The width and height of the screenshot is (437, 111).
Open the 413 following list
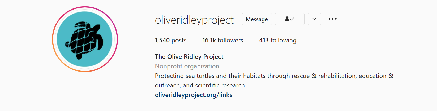click(278, 40)
